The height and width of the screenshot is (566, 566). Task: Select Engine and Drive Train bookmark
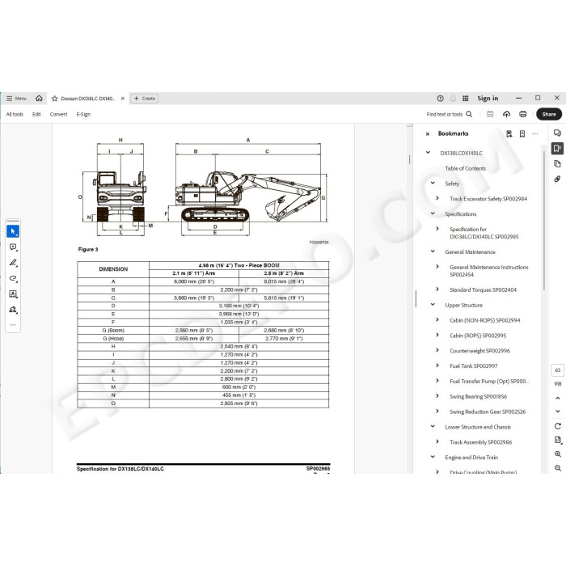click(471, 458)
